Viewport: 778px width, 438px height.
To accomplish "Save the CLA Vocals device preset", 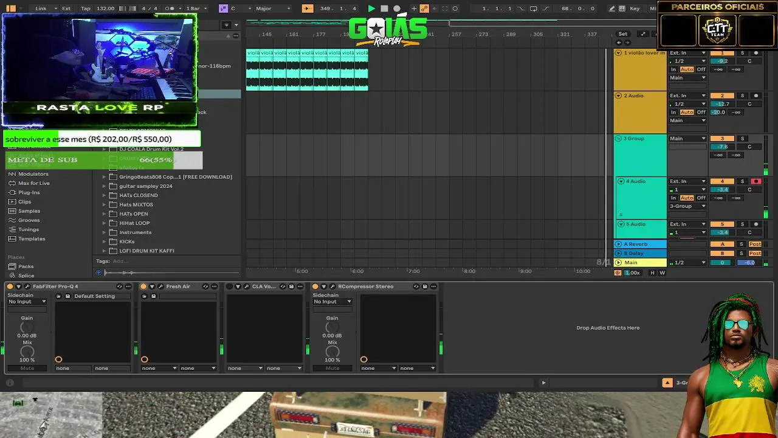I will (x=291, y=287).
